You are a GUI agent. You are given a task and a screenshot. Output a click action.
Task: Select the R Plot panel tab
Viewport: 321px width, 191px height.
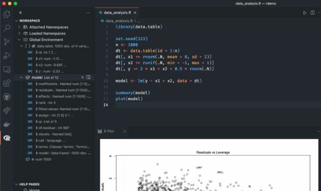[x=109, y=131]
